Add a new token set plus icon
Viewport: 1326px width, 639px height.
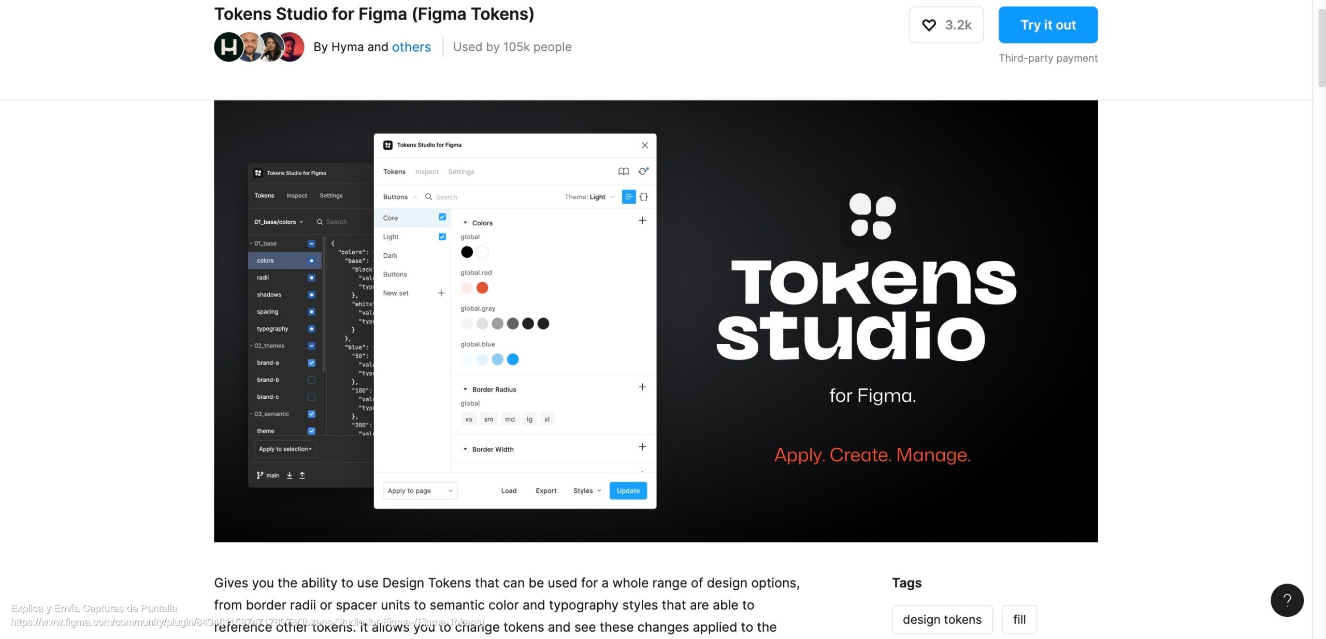[x=441, y=293]
